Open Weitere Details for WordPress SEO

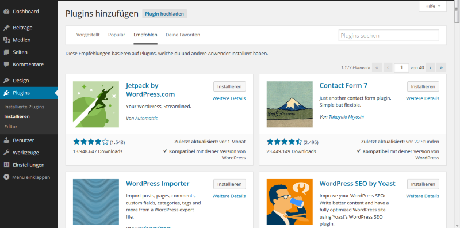tap(423, 196)
